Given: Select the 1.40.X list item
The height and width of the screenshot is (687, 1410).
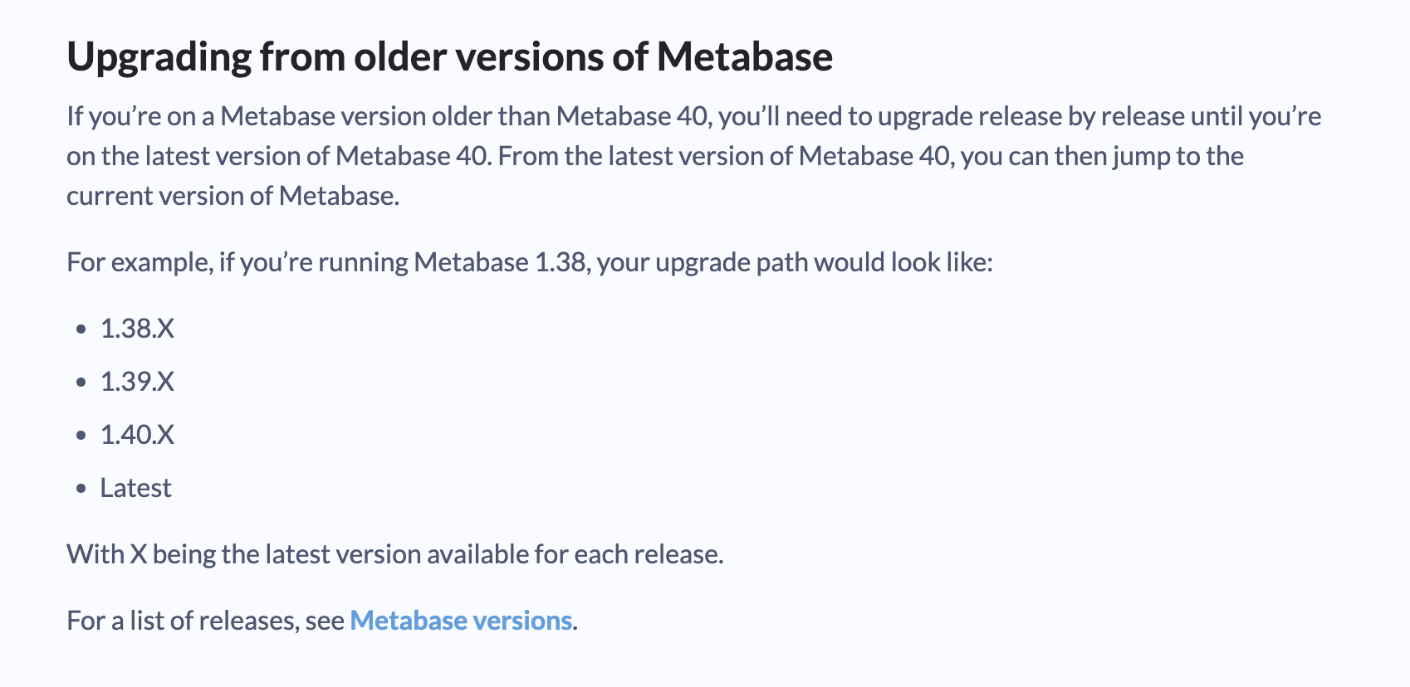Looking at the screenshot, I should pos(137,435).
